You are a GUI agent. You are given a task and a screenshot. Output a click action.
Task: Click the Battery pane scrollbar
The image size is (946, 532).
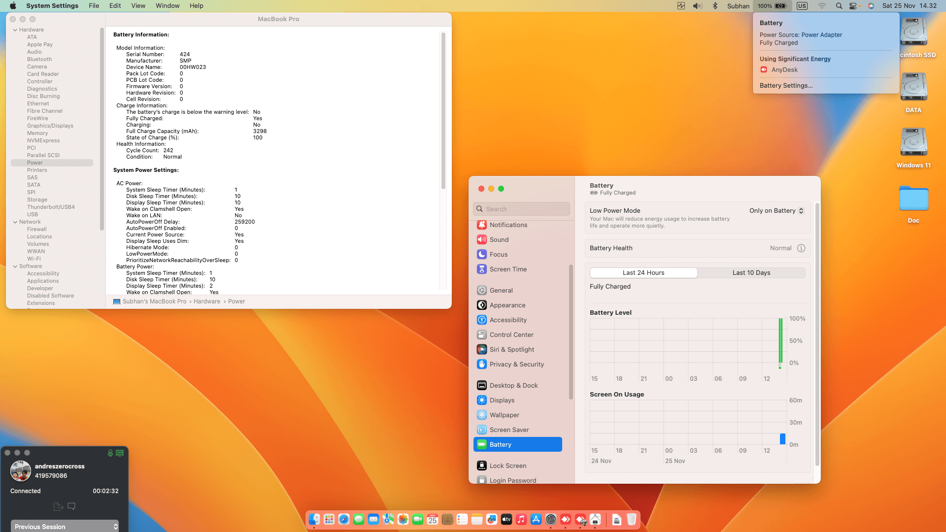[817, 334]
